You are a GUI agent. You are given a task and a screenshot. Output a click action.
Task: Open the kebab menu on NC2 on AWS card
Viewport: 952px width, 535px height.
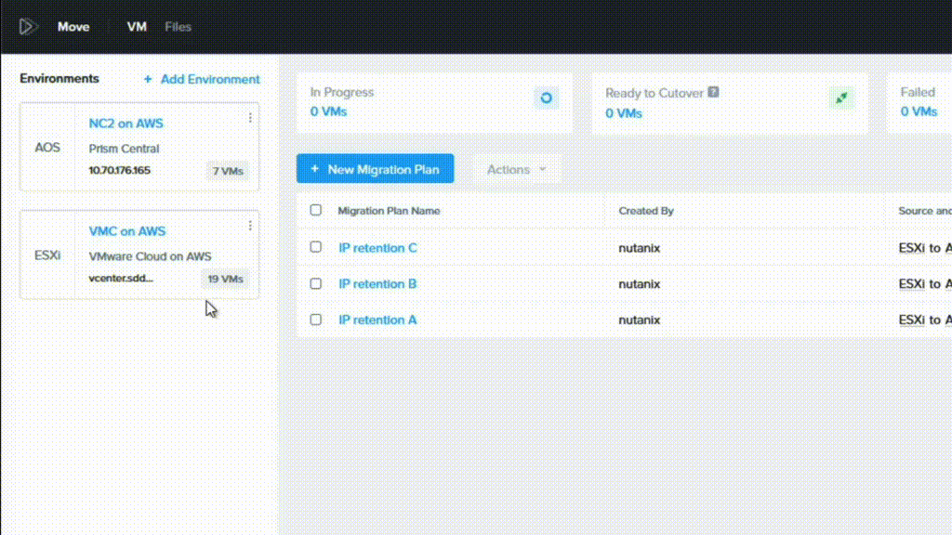tap(248, 118)
